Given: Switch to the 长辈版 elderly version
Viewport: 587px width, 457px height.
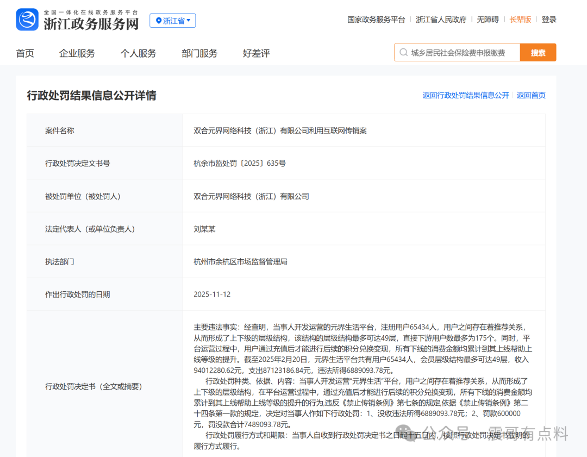Looking at the screenshot, I should point(520,19).
